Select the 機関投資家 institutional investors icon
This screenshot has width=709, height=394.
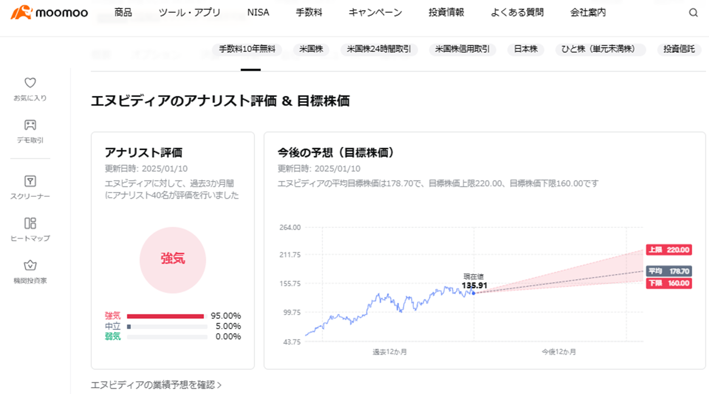(29, 272)
